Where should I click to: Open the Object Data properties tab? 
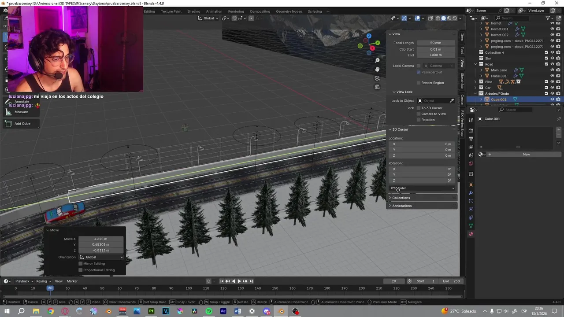click(471, 226)
